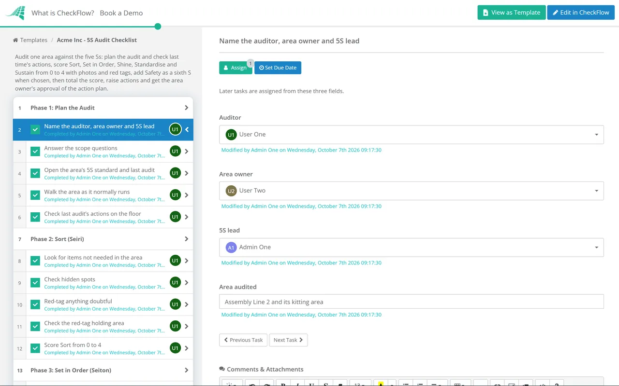Open the Area owner dropdown showing User Two
The height and width of the screenshot is (386, 619).
click(412, 191)
